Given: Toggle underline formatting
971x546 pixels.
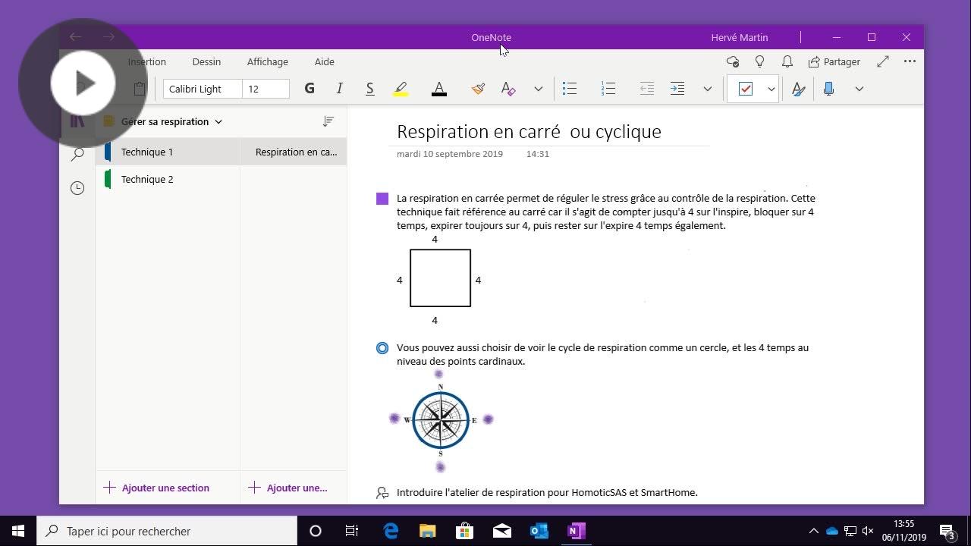Looking at the screenshot, I should click(x=369, y=89).
